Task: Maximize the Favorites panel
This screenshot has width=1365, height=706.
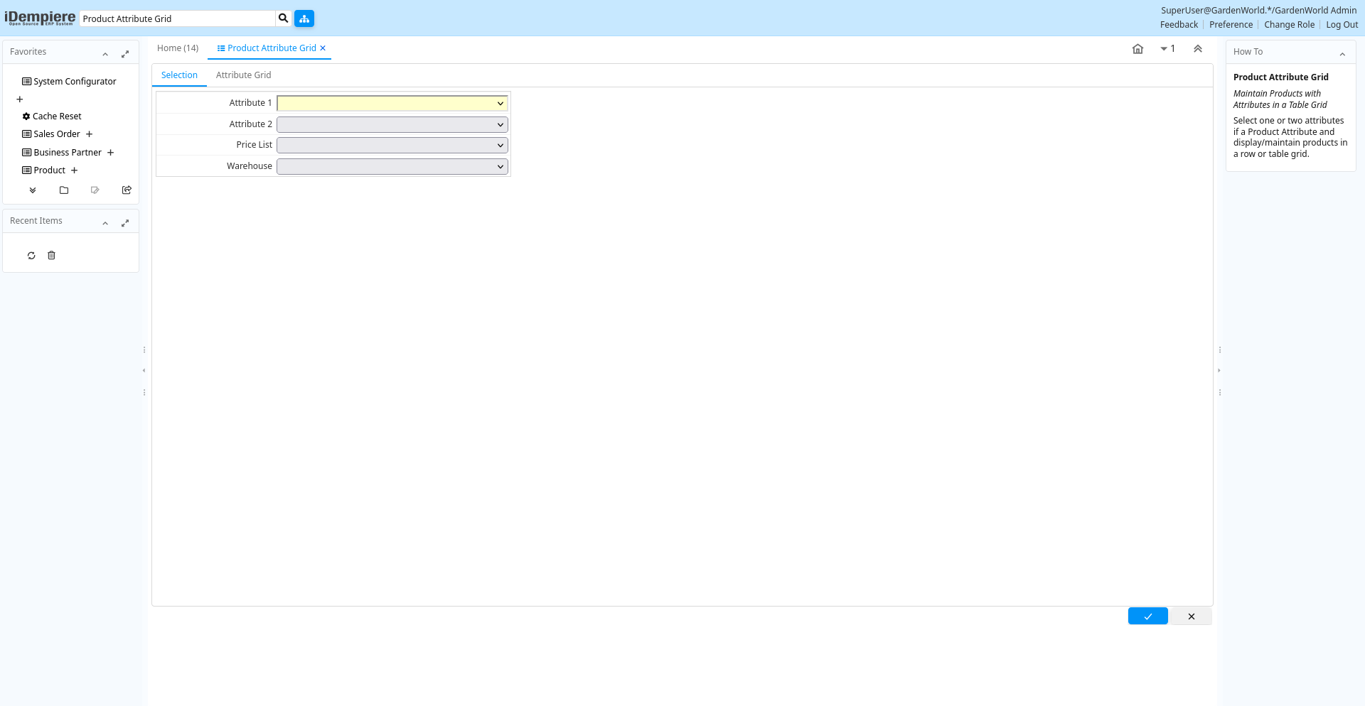Action: pyautogui.click(x=125, y=54)
